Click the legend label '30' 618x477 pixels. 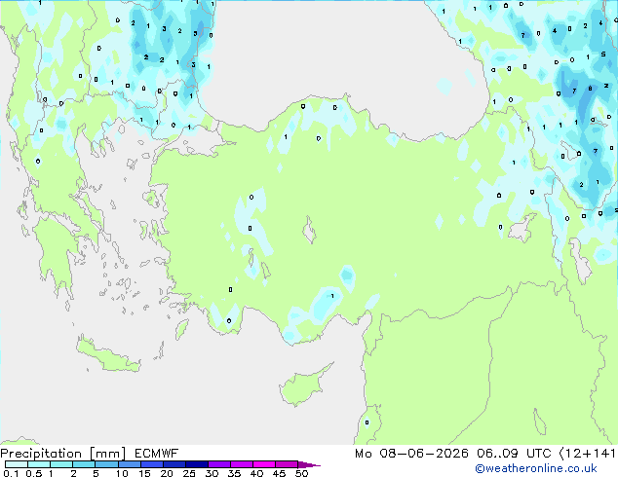pos(212,473)
